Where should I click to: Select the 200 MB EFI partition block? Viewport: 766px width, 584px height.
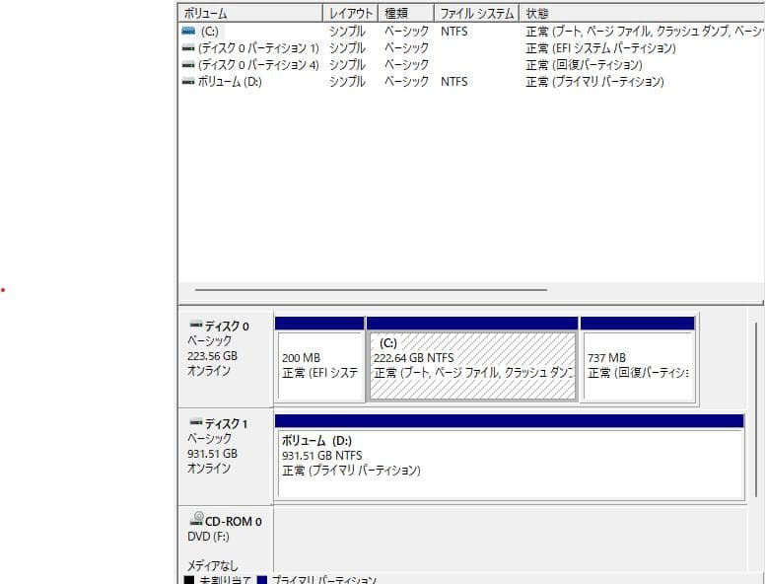pyautogui.click(x=319, y=360)
